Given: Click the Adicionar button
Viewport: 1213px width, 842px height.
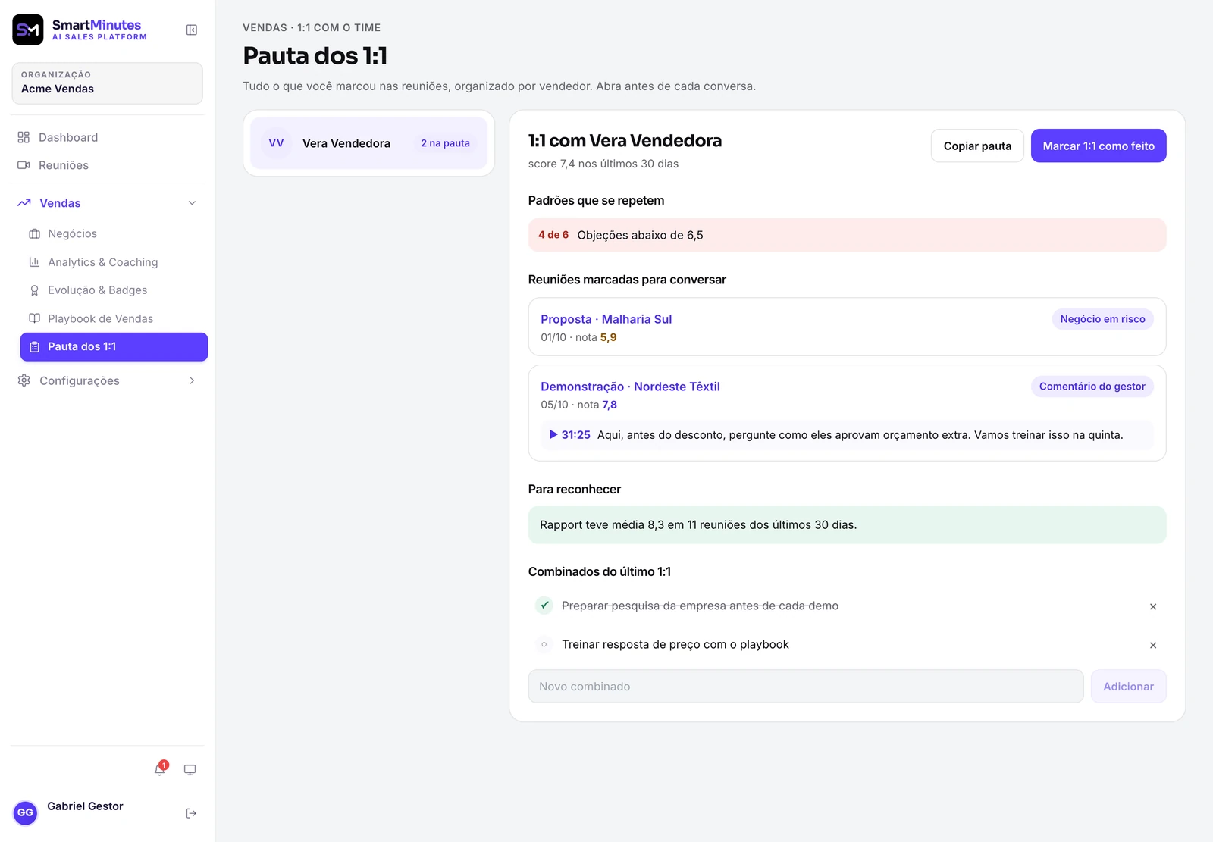Looking at the screenshot, I should pos(1128,686).
